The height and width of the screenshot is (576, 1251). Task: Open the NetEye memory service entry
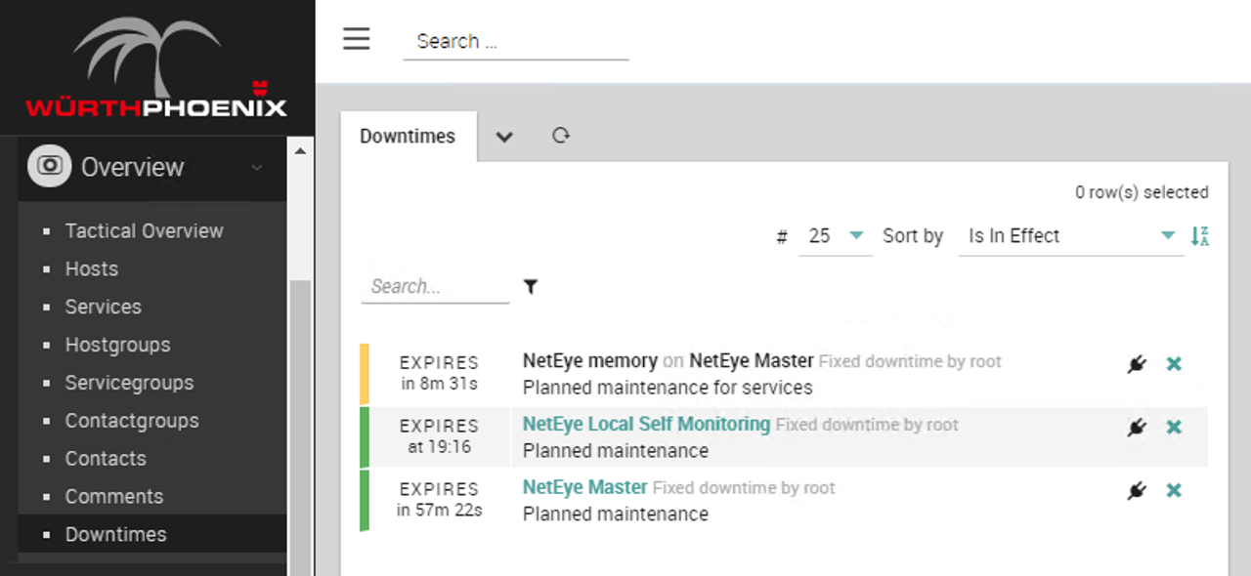pyautogui.click(x=589, y=360)
